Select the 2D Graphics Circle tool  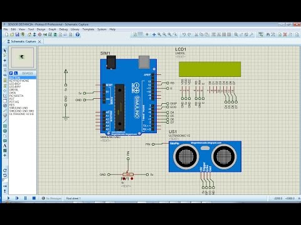(5, 131)
